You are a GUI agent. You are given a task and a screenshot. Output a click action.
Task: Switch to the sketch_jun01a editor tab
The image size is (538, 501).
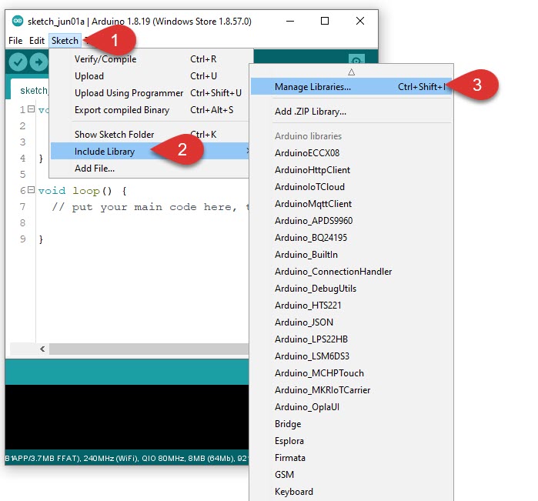(35, 90)
